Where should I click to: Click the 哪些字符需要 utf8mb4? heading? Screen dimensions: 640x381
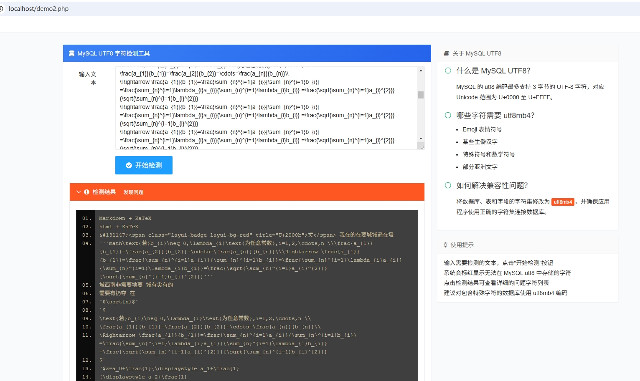[x=495, y=115]
